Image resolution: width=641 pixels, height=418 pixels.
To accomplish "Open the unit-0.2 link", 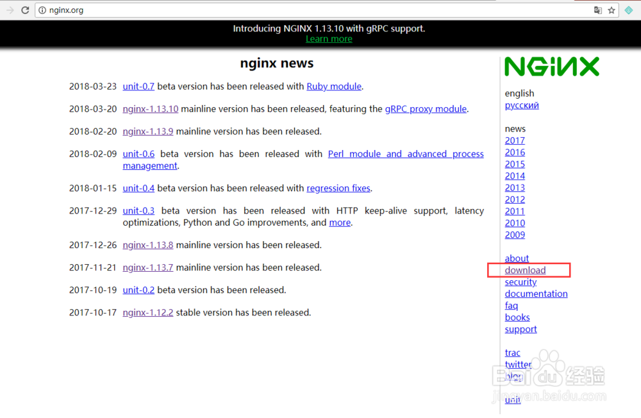I will coord(138,290).
